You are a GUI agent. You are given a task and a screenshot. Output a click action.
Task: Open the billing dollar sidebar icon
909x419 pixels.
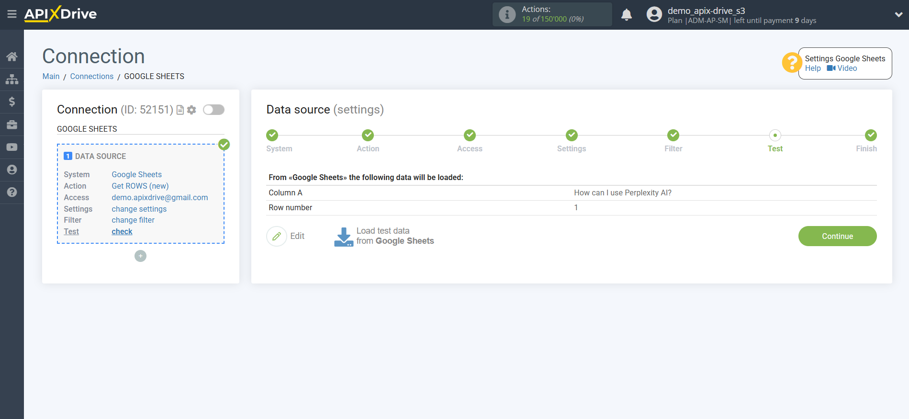[x=12, y=102]
